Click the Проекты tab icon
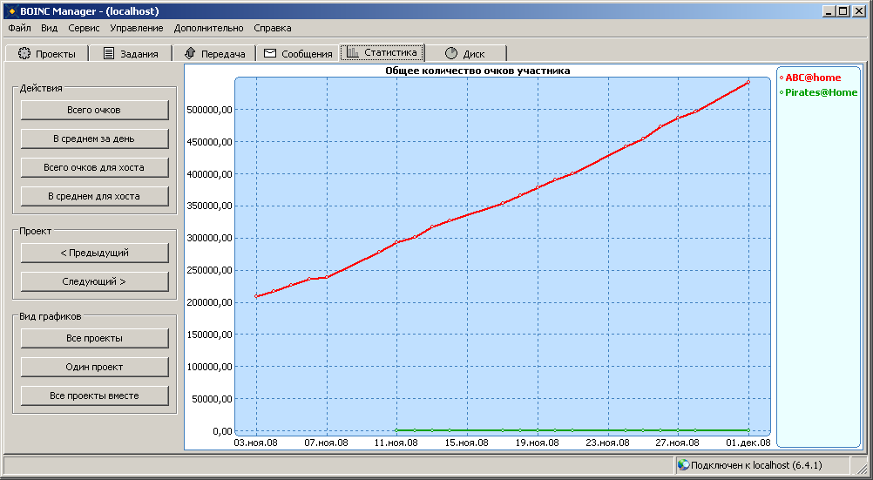 point(24,54)
